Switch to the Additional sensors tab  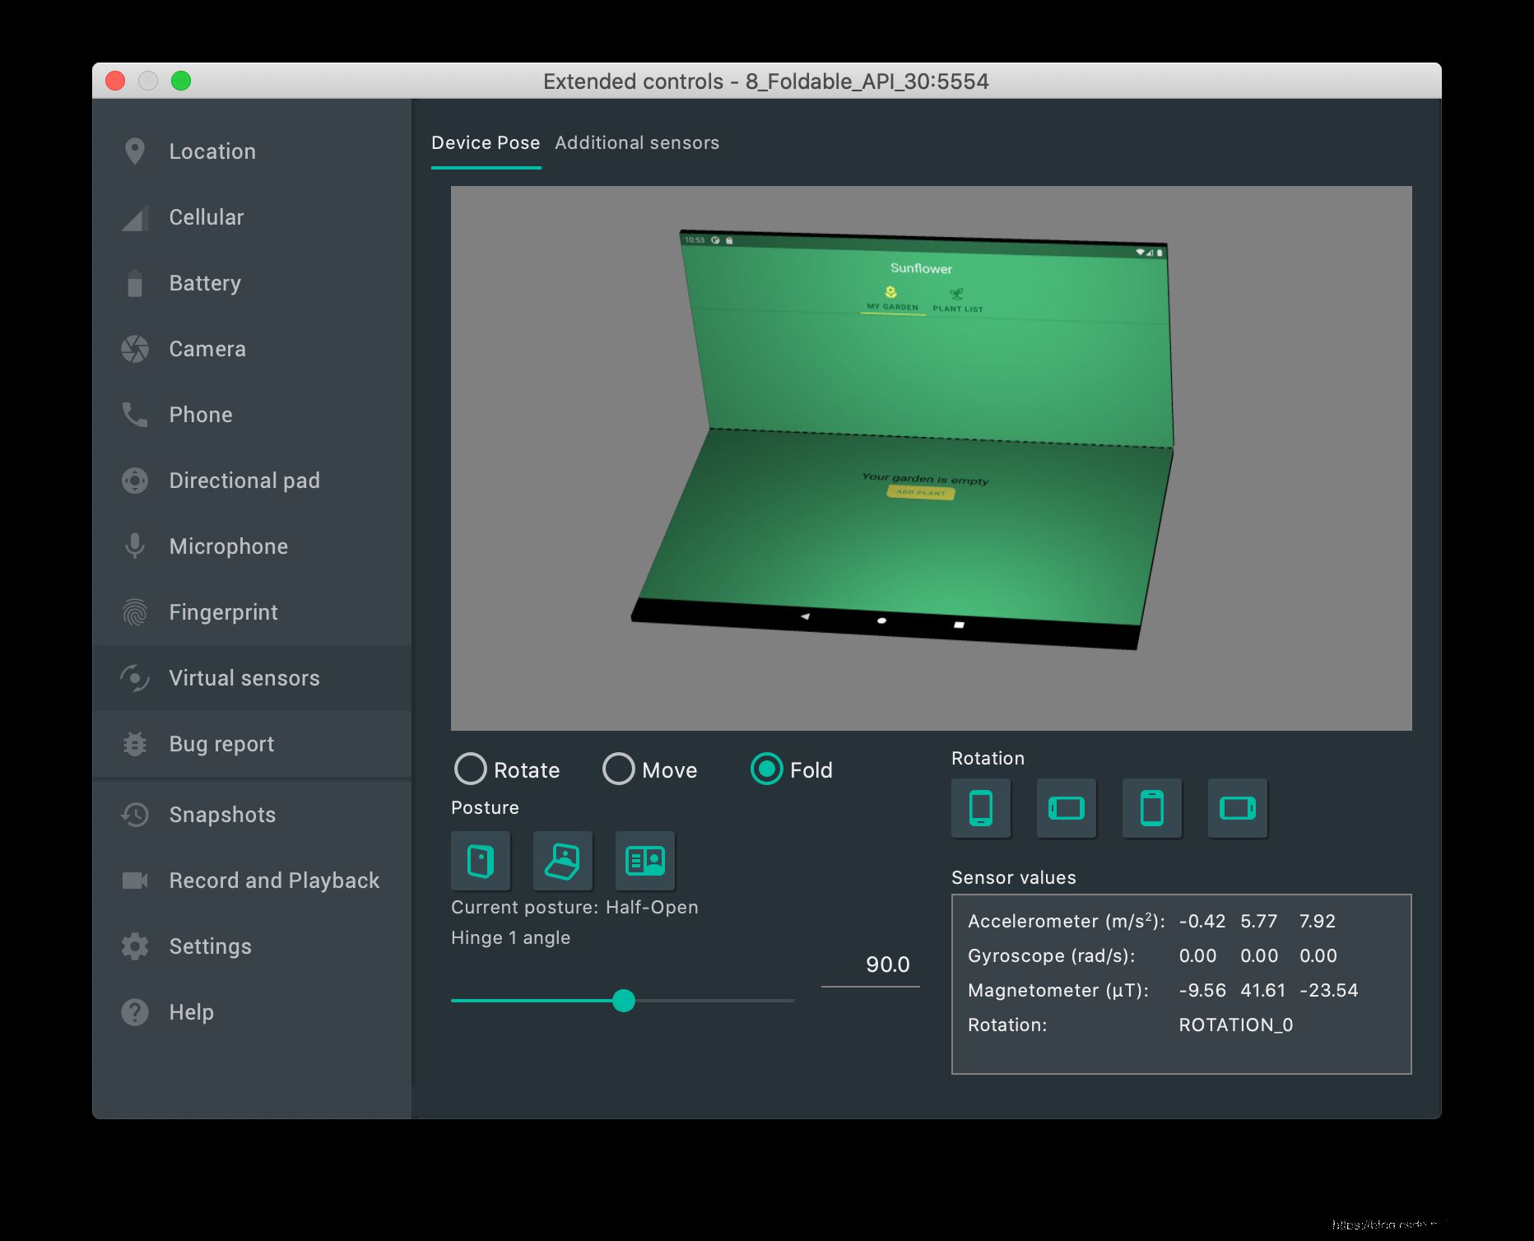coord(637,142)
